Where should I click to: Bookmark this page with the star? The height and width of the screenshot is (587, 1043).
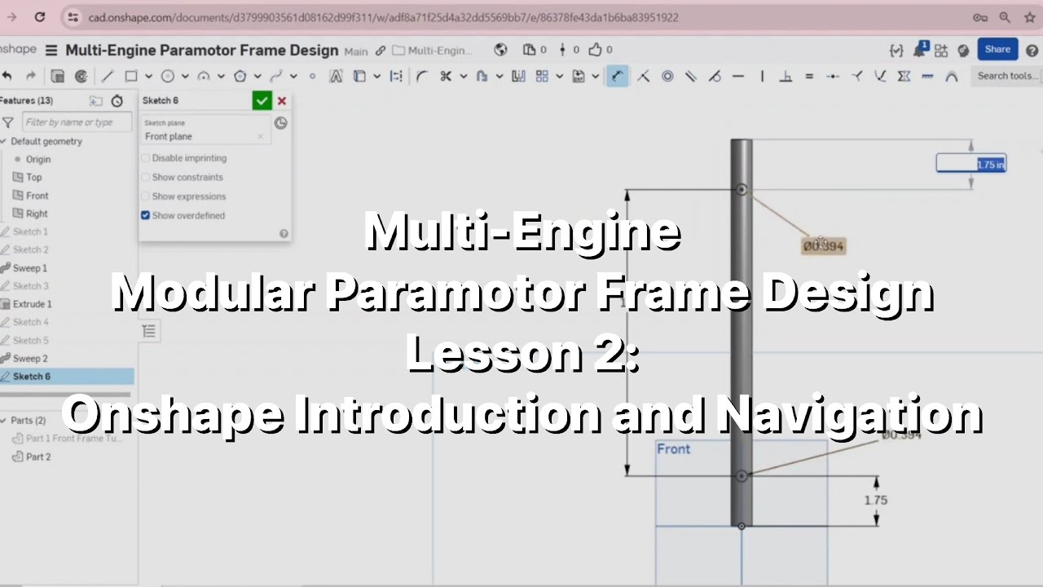(1028, 17)
